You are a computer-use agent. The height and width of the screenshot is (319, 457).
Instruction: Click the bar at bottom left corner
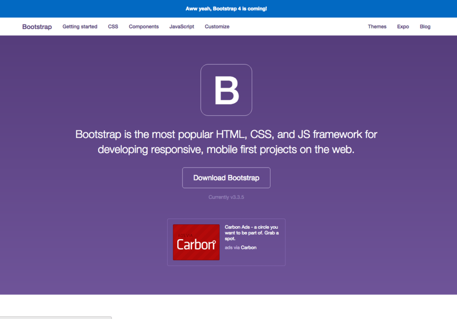click(56, 318)
